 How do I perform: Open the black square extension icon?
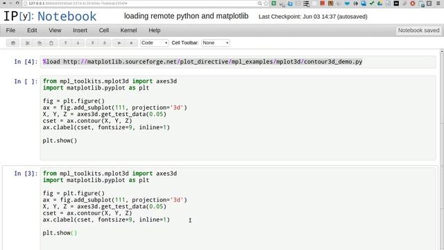click(396, 3)
